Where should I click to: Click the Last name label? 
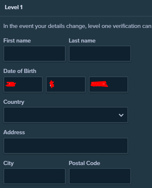tap(82, 41)
